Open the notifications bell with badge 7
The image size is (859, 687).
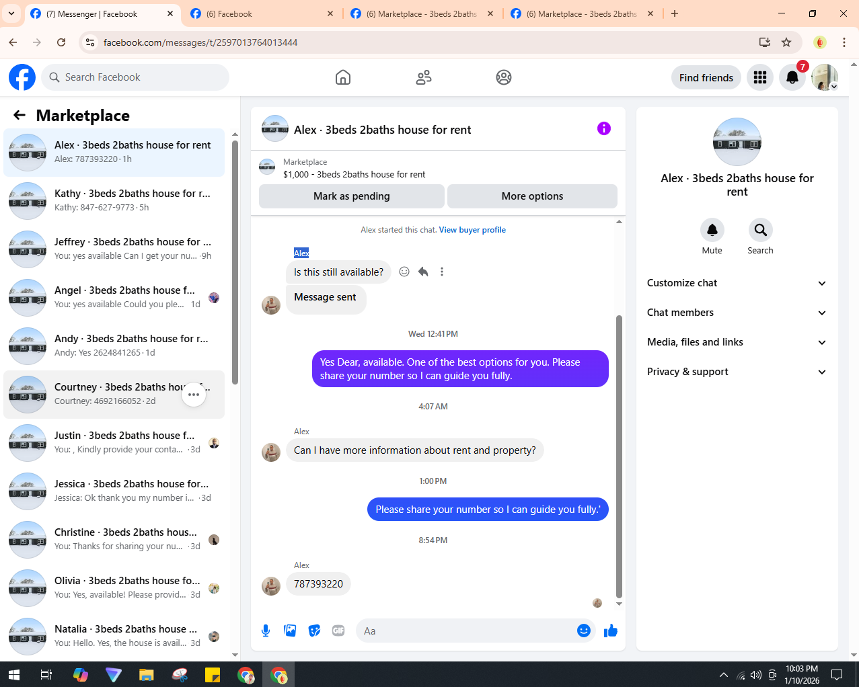pyautogui.click(x=792, y=77)
